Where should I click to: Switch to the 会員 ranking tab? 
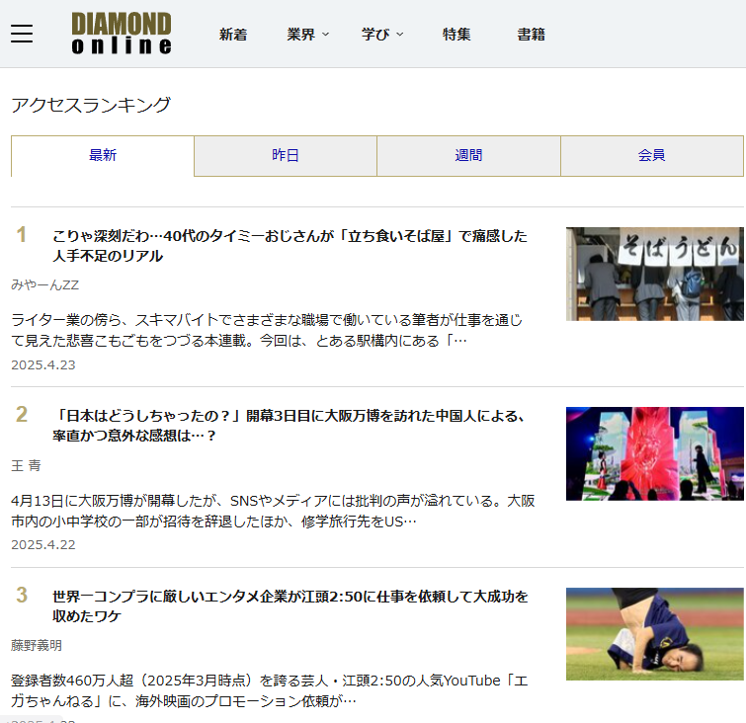[652, 155]
